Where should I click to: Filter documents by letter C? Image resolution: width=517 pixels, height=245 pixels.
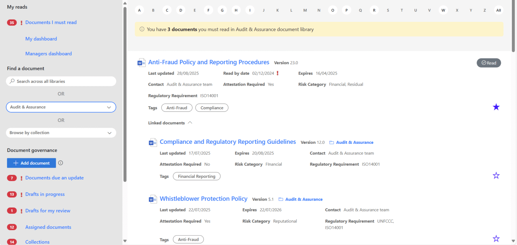tap(167, 10)
